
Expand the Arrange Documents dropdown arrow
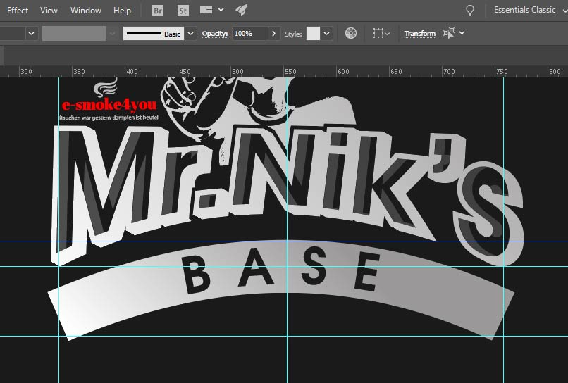[221, 10]
